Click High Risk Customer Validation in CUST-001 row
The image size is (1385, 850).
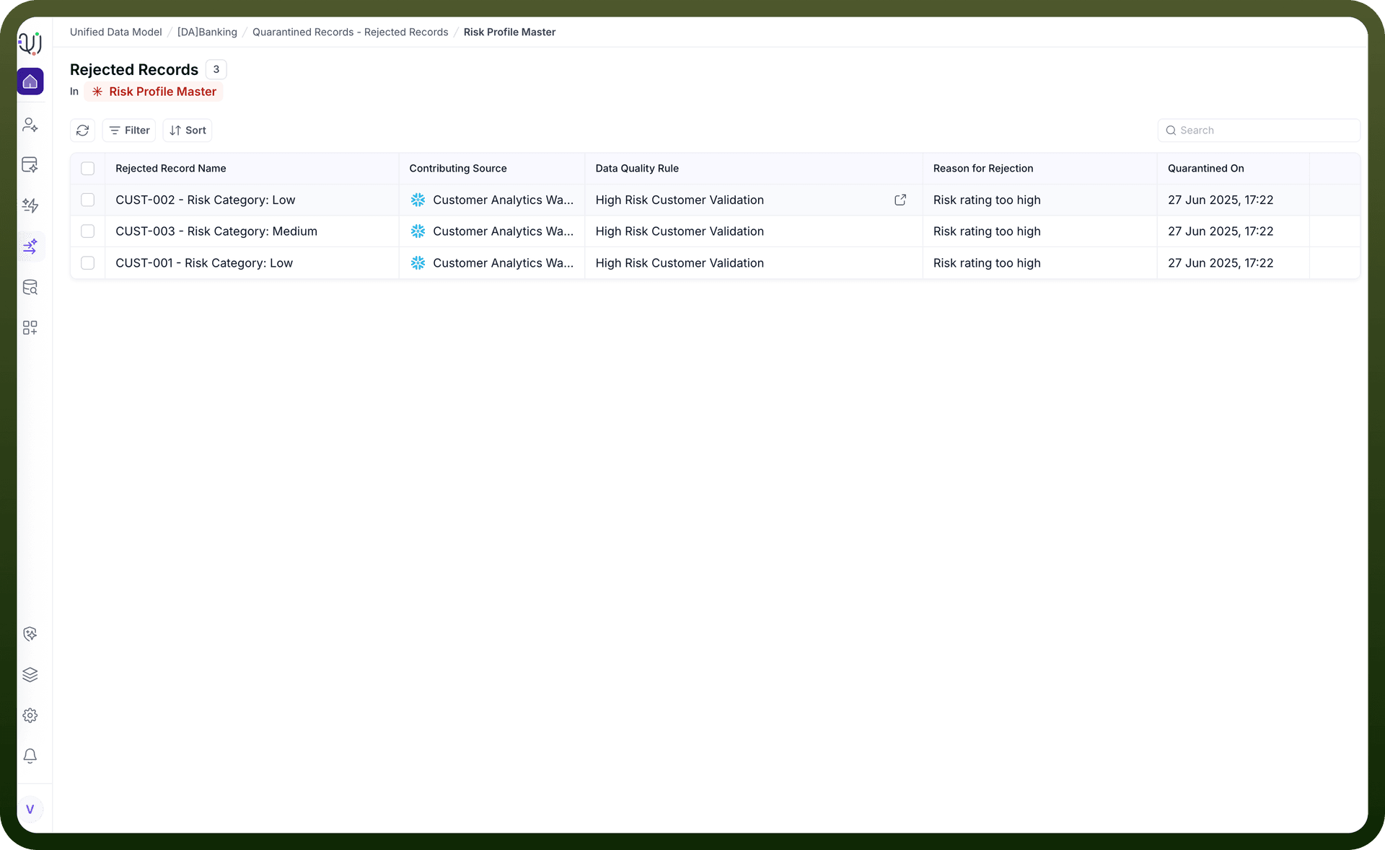[680, 263]
